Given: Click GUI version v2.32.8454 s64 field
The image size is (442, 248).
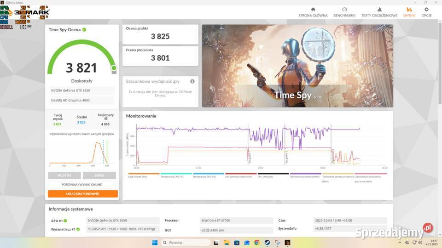Looking at the screenshot, I should pos(236,230).
